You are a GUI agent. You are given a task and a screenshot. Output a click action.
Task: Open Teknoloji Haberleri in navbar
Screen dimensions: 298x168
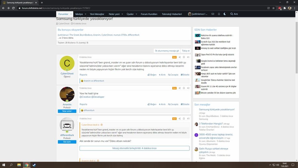point(172,14)
